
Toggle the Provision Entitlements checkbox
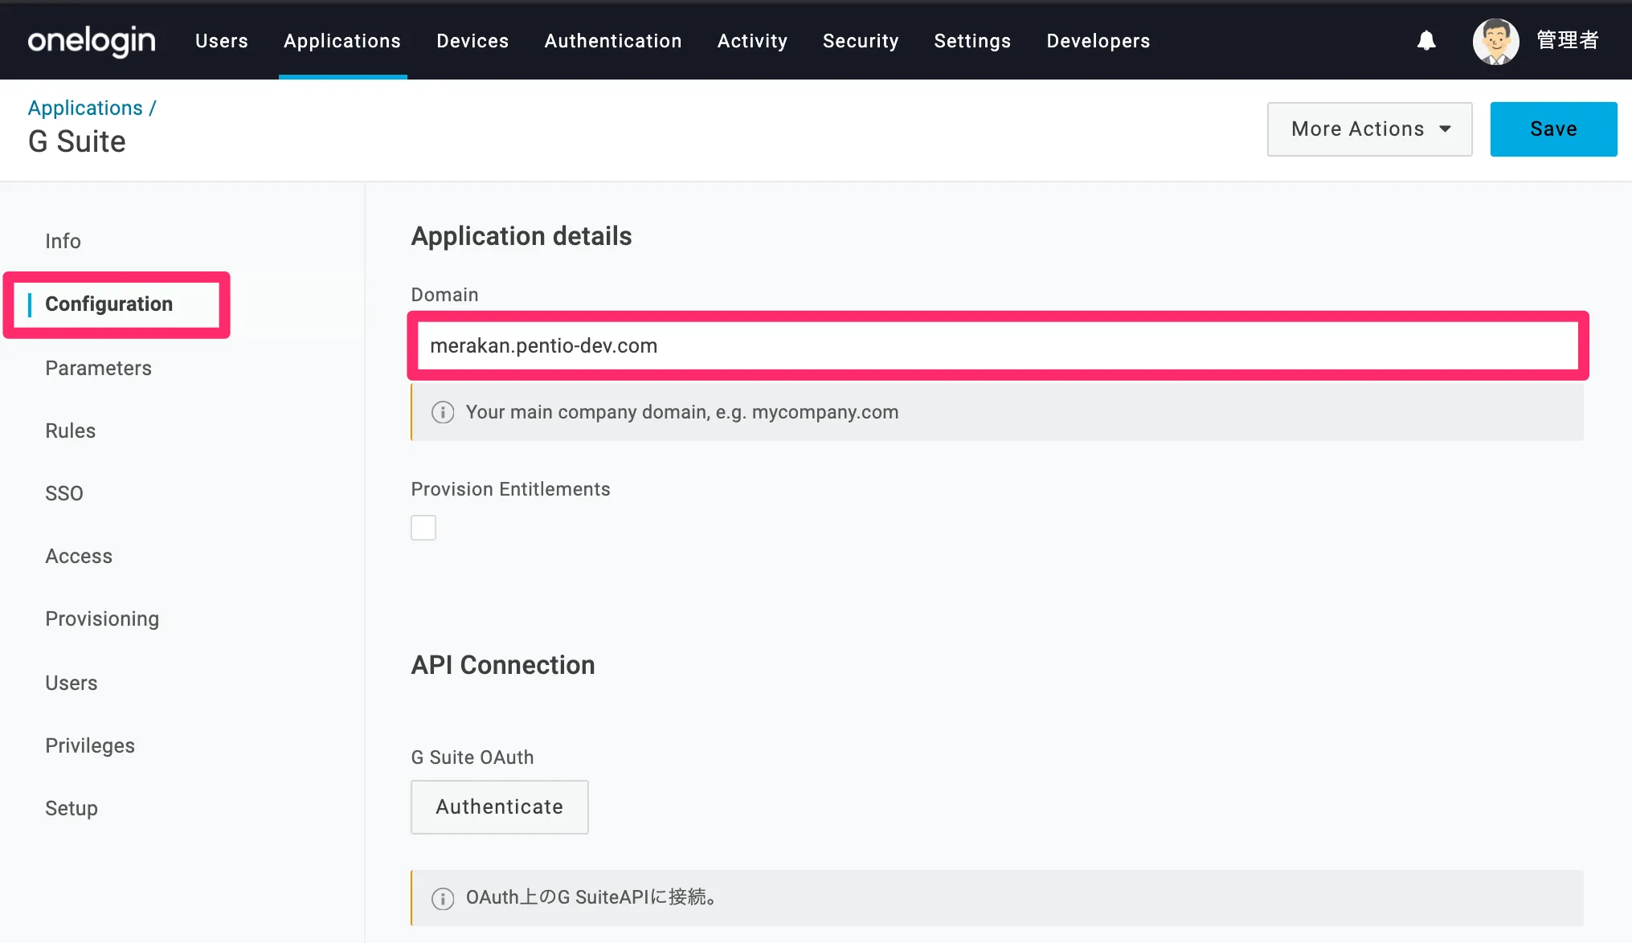pyautogui.click(x=423, y=528)
